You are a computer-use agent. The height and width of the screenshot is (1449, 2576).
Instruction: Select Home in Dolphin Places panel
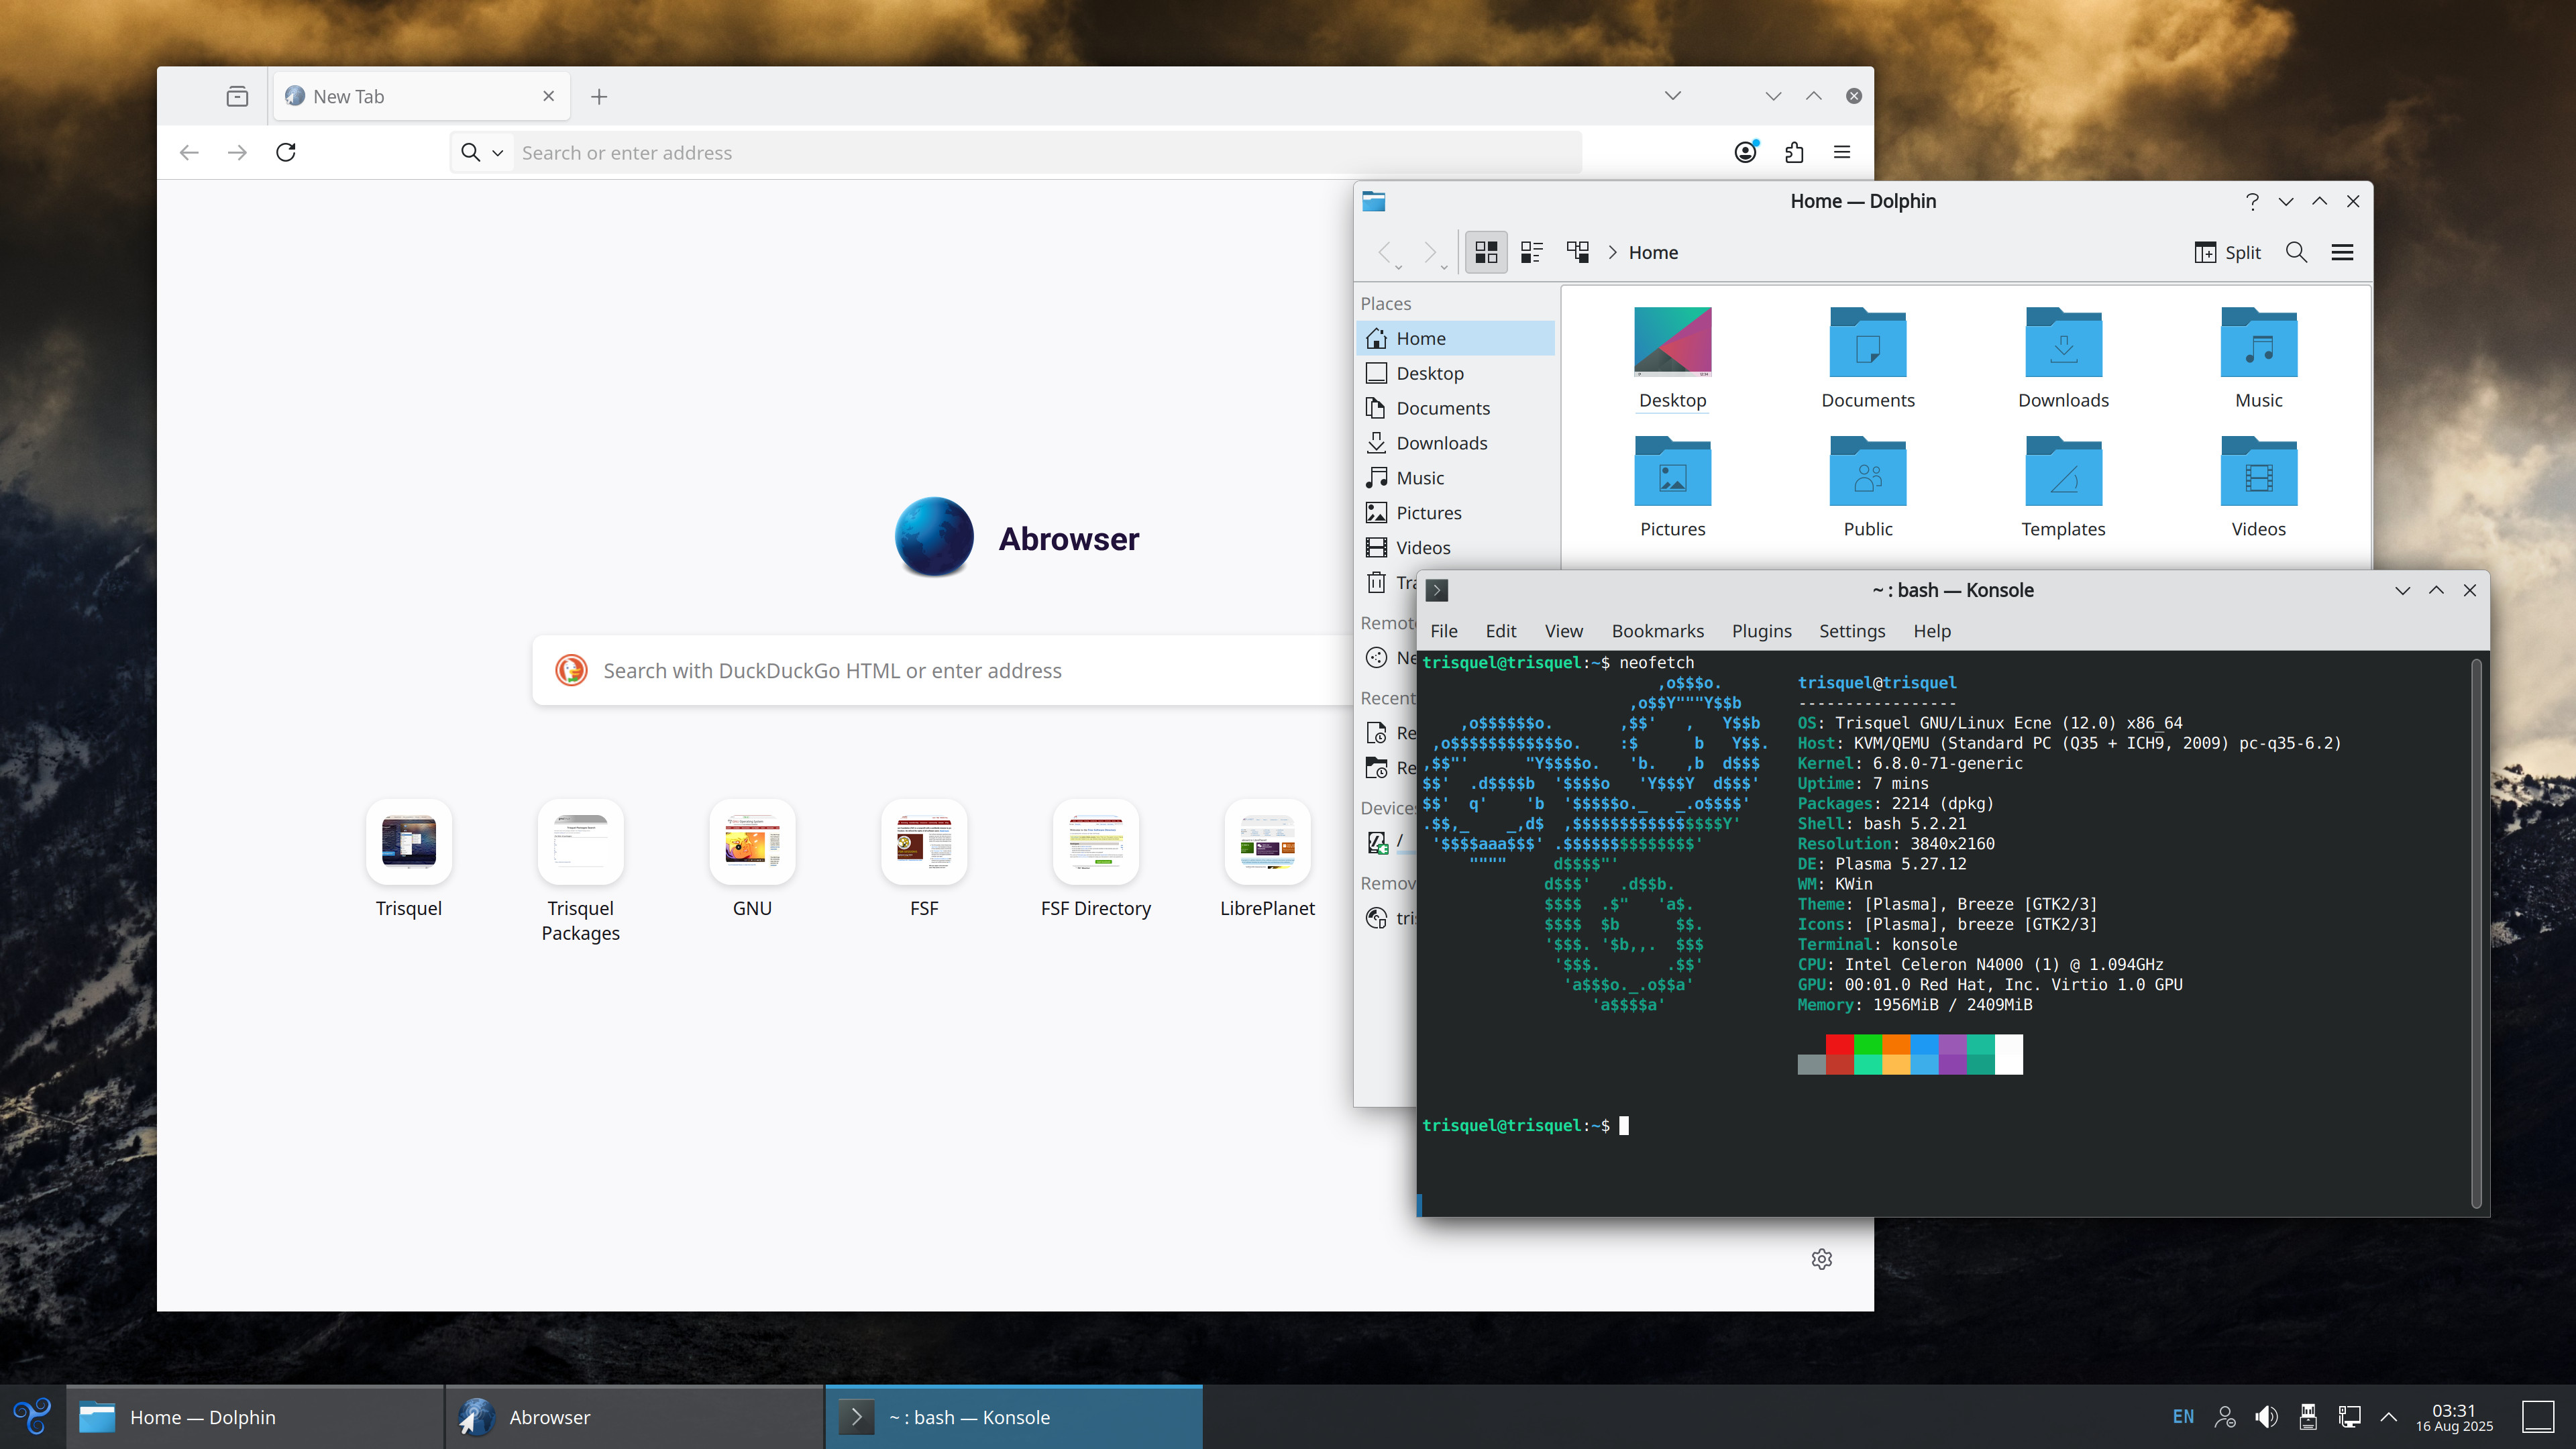[x=1456, y=338]
